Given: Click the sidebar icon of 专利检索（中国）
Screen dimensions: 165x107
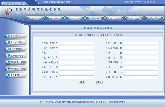Looking at the screenshot, I should tap(7, 69).
